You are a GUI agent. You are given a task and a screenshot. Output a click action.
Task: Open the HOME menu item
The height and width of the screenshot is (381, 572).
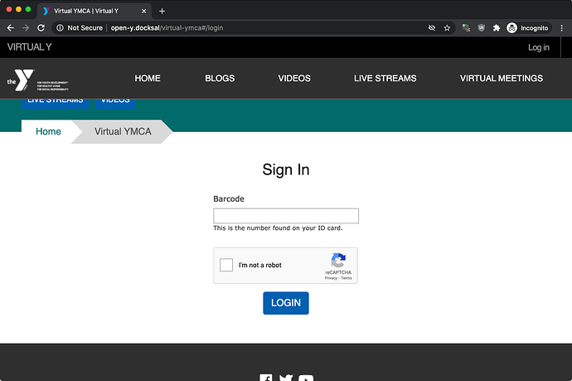[x=148, y=78]
